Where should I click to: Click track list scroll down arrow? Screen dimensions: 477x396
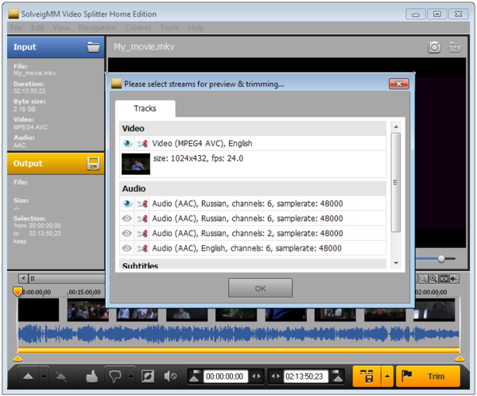(396, 263)
